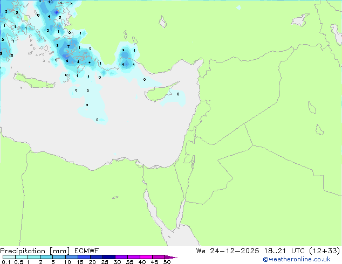
Task: Click the 0.5 to 1 mm legend swatch
Action: pos(22,257)
